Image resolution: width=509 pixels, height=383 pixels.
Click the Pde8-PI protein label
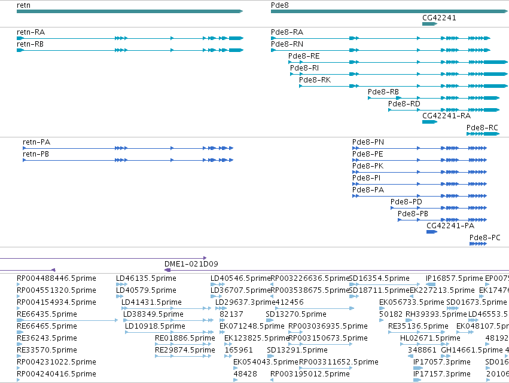coord(366,178)
